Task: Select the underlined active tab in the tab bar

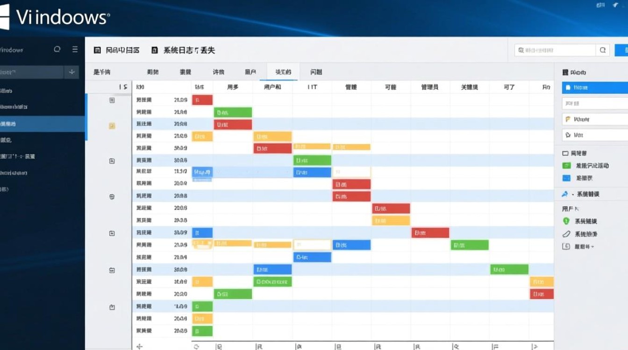Action: click(x=282, y=71)
